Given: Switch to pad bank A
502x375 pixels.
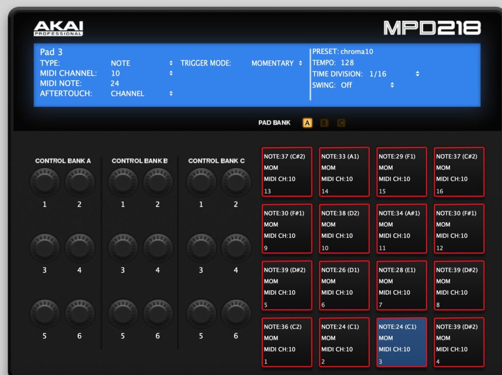Looking at the screenshot, I should pyautogui.click(x=307, y=123).
